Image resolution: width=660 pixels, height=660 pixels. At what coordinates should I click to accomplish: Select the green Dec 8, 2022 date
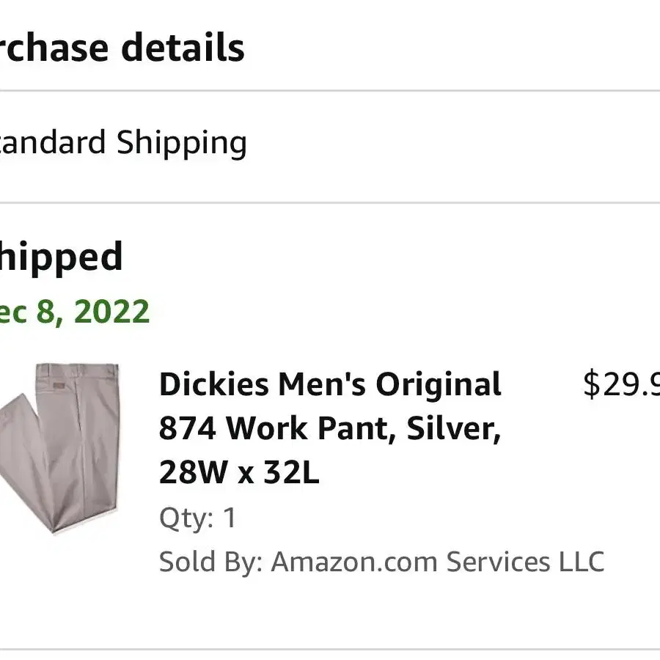75,312
